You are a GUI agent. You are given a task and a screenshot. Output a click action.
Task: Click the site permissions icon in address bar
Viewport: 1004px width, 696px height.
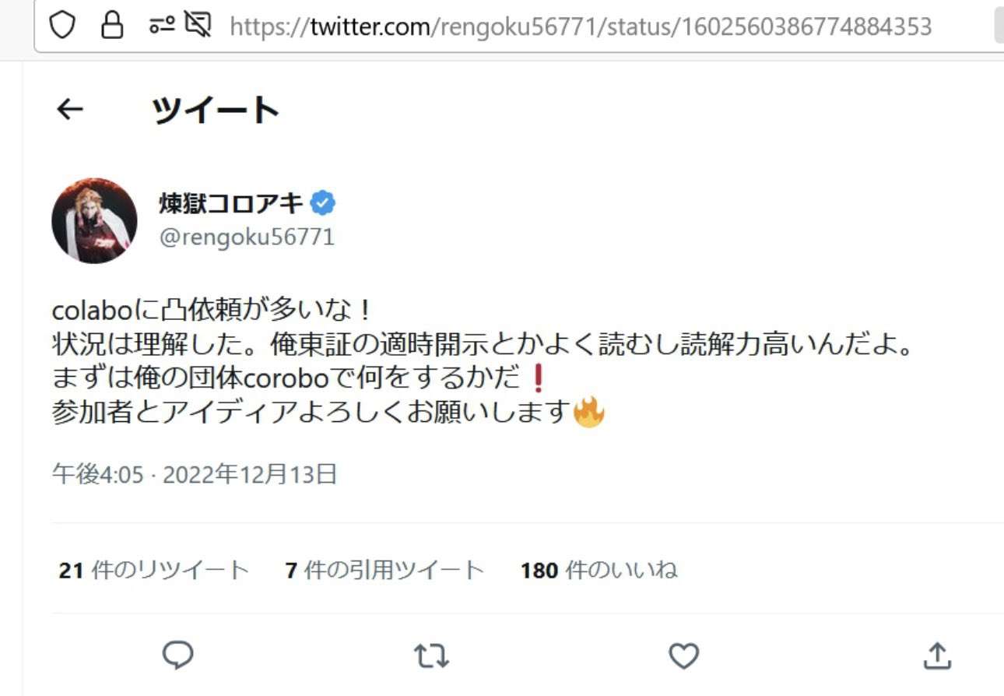click(160, 26)
